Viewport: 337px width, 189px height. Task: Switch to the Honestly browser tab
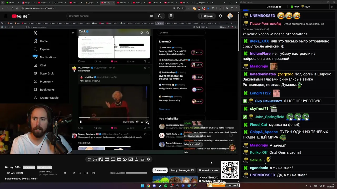[x=171, y=3]
